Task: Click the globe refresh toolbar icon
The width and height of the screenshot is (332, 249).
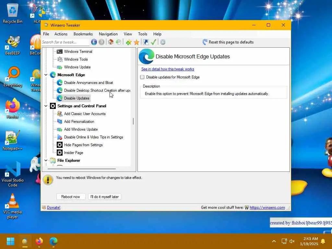Action: tap(119, 42)
